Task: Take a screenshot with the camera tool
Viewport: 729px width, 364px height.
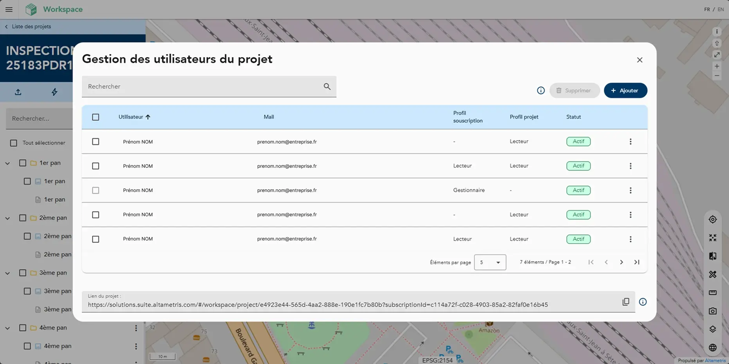Action: [713, 311]
